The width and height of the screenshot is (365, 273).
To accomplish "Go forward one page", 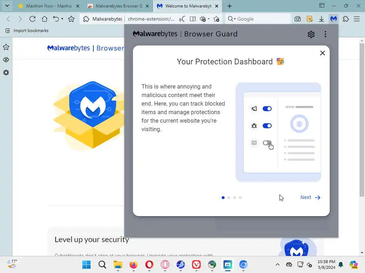I will click(x=20, y=19).
